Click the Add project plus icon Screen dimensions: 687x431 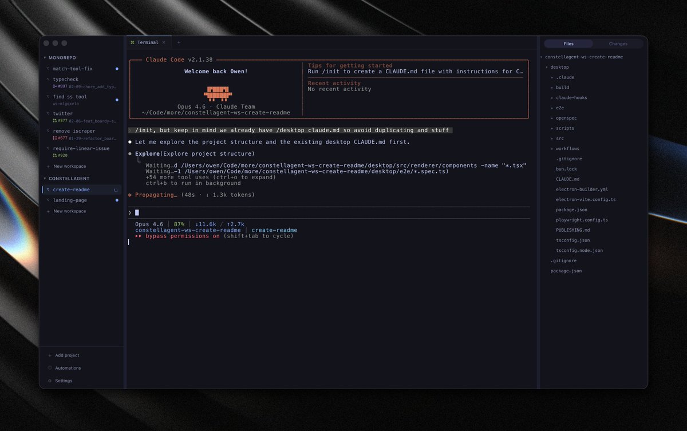[x=50, y=355]
